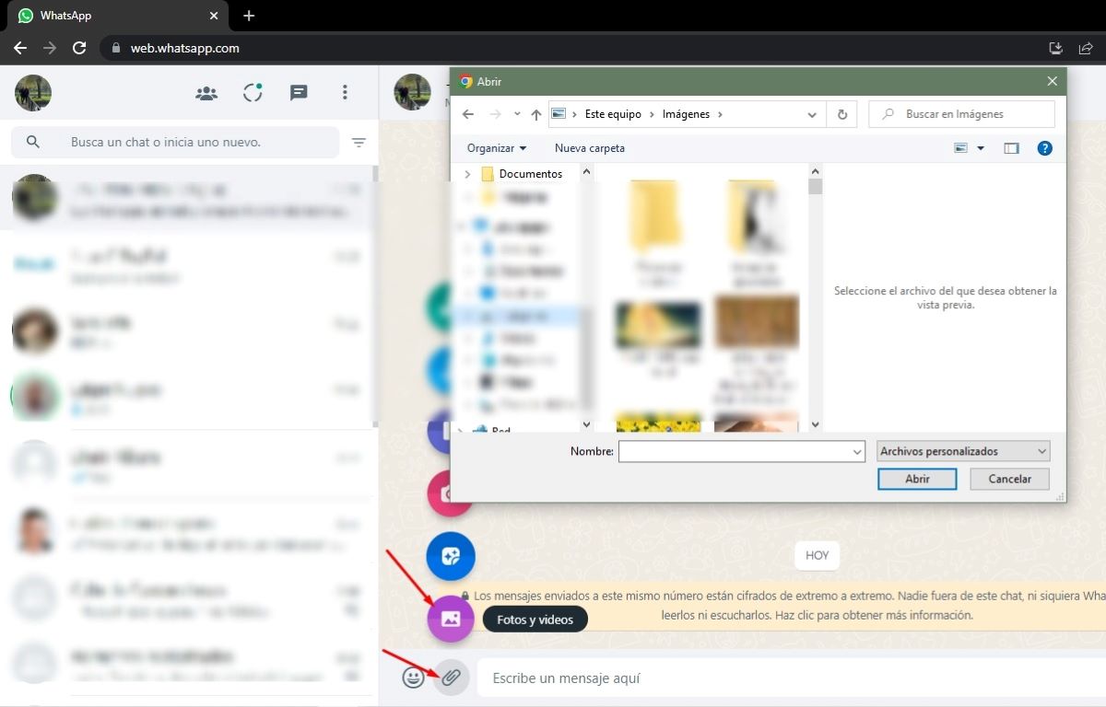Close the Abrir dialog window
The image size is (1106, 707).
(1052, 81)
